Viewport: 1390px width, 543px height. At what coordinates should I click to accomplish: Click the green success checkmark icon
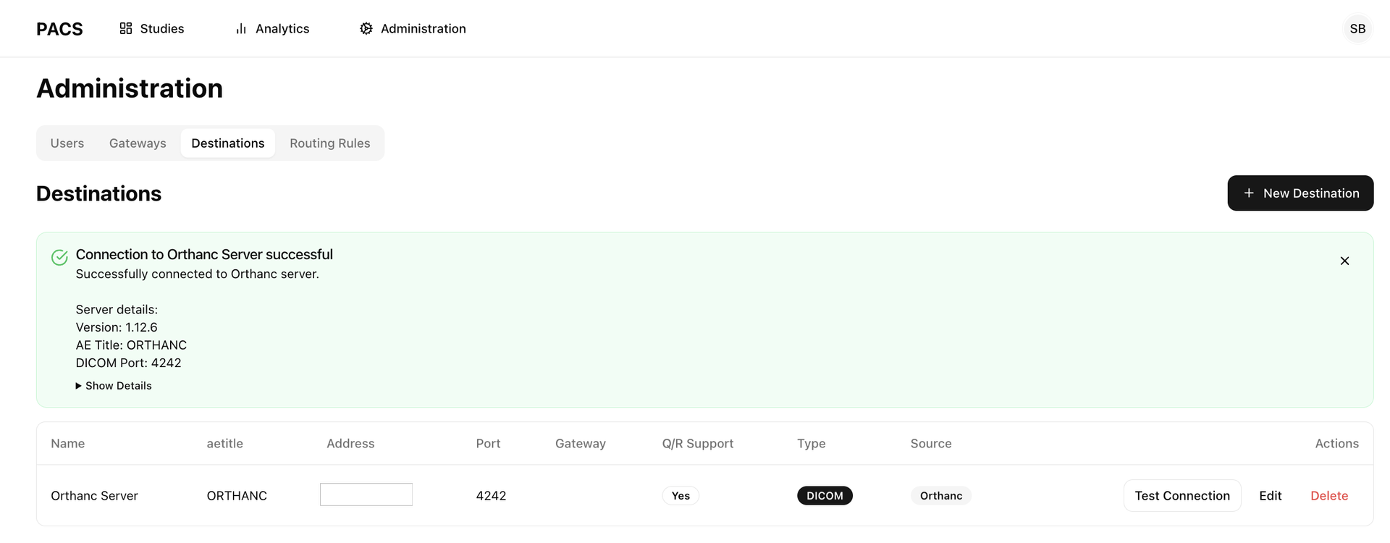[60, 257]
